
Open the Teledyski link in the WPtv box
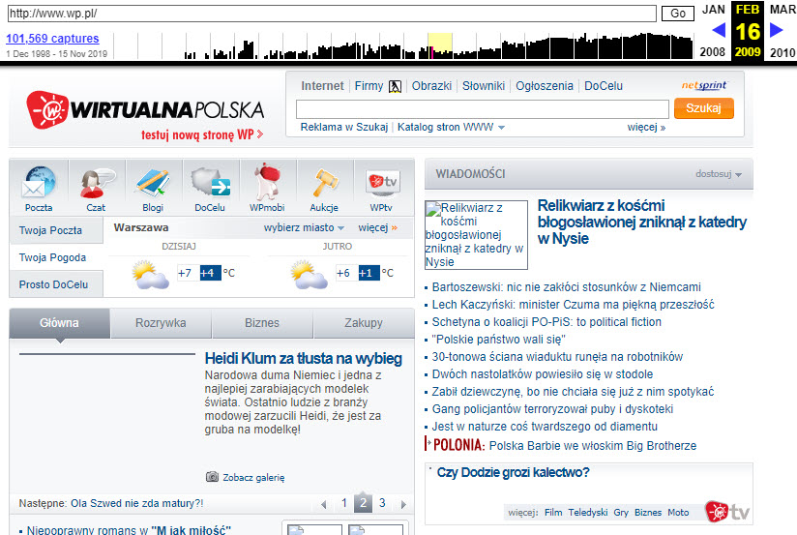pos(588,513)
